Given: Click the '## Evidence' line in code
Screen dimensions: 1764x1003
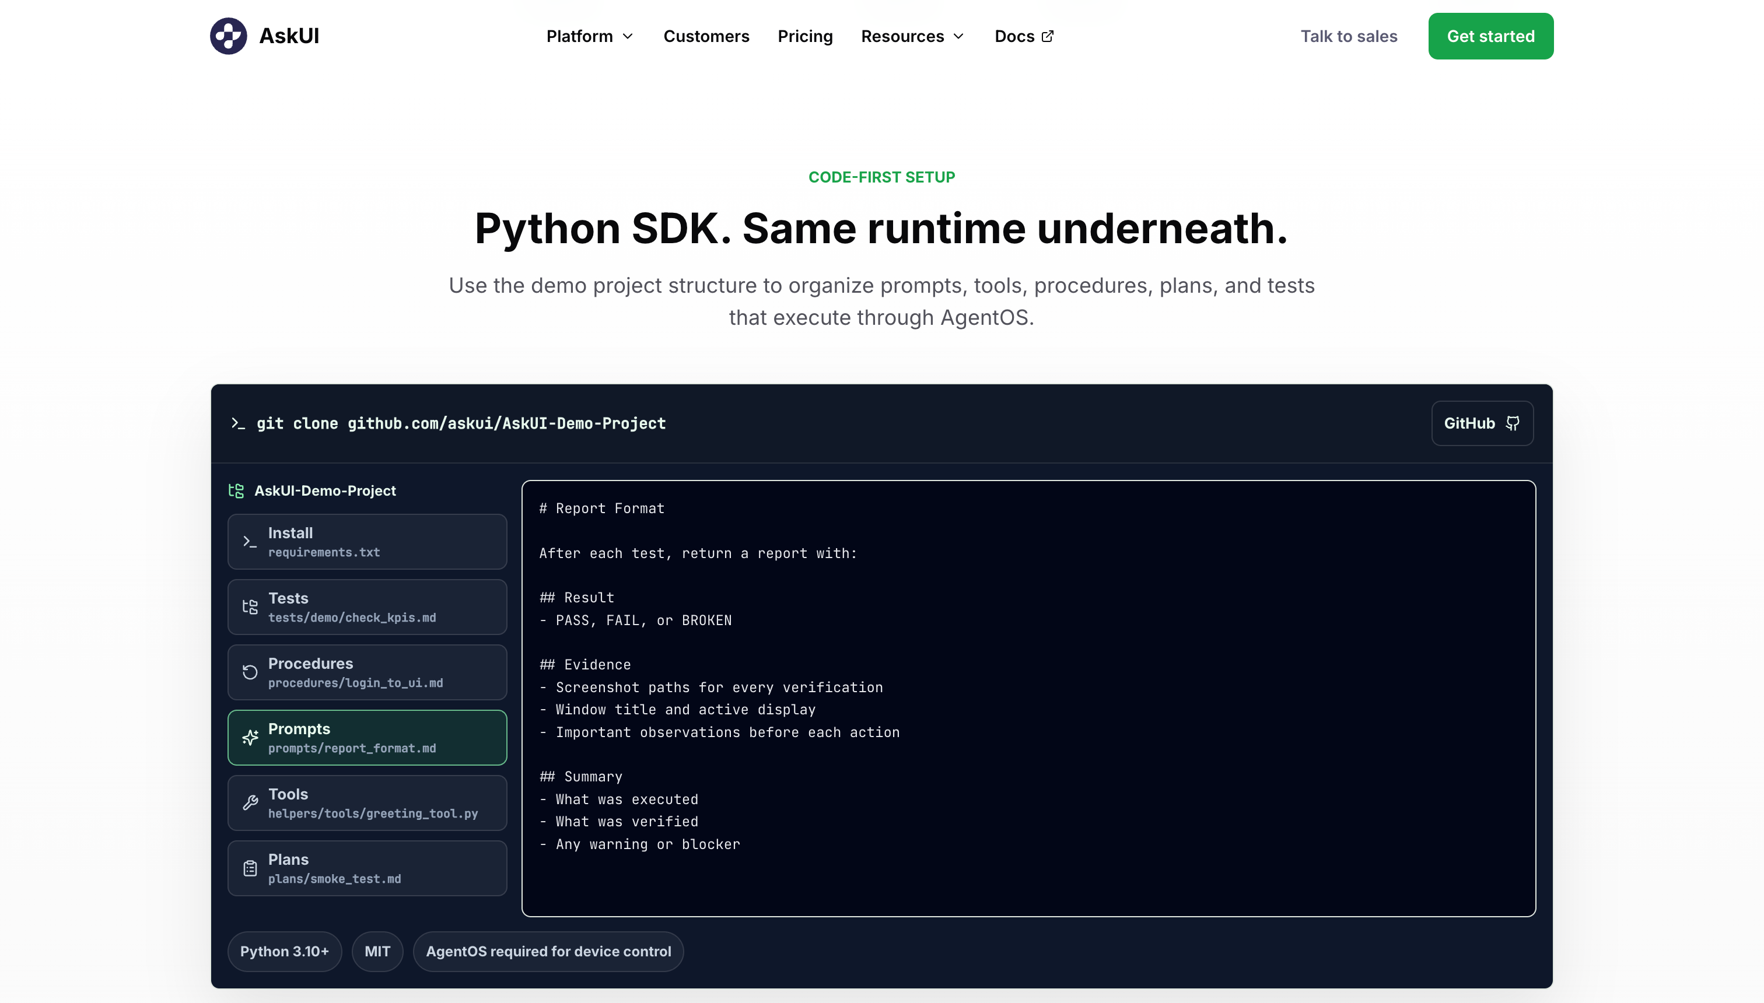Looking at the screenshot, I should coord(585,665).
